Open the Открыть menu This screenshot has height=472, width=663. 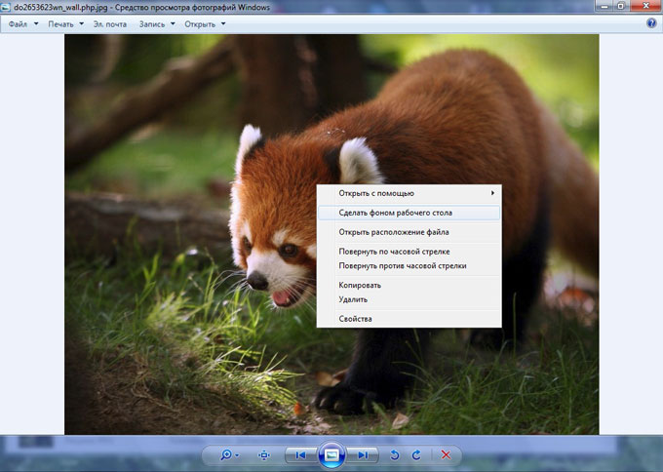(x=200, y=24)
